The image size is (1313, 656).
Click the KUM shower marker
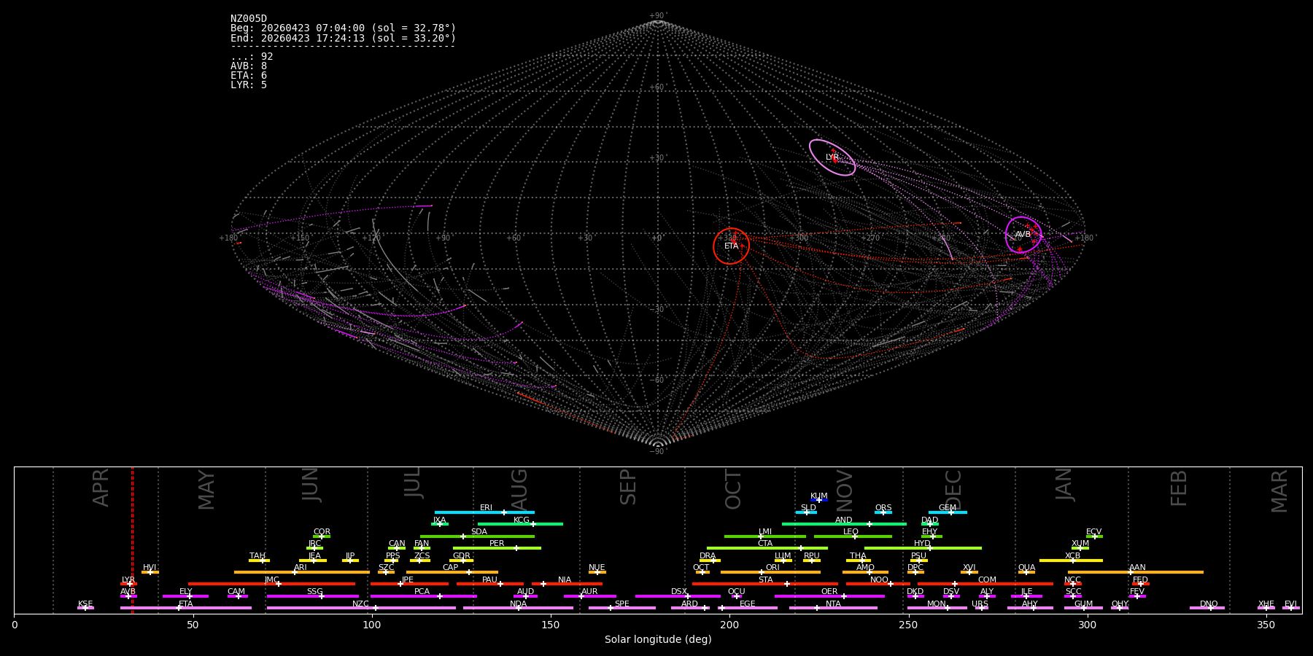coord(819,500)
